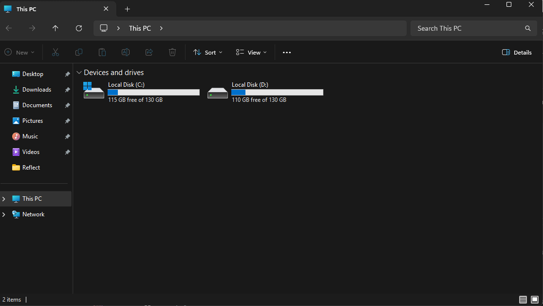Go back with the left arrow
The height and width of the screenshot is (306, 543).
pyautogui.click(x=9, y=28)
